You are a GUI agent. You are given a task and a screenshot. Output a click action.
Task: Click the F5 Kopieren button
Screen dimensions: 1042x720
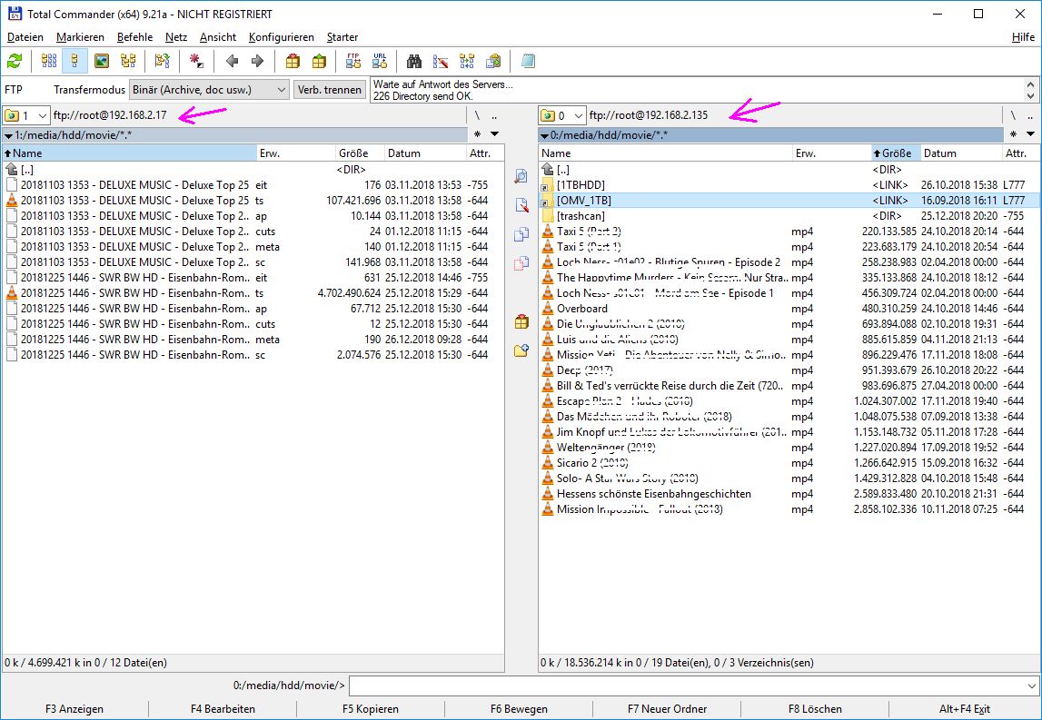pos(371,709)
